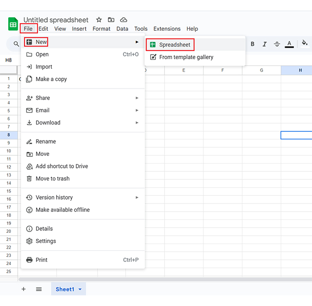
Task: Click the Move to trash bin icon
Action: click(29, 178)
